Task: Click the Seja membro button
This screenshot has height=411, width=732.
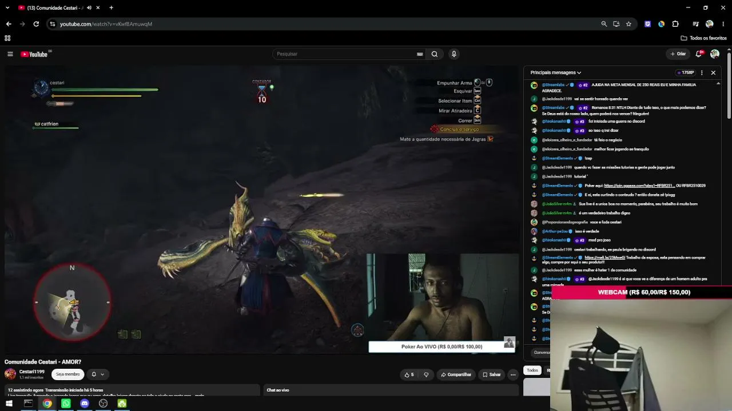Action: (68, 374)
